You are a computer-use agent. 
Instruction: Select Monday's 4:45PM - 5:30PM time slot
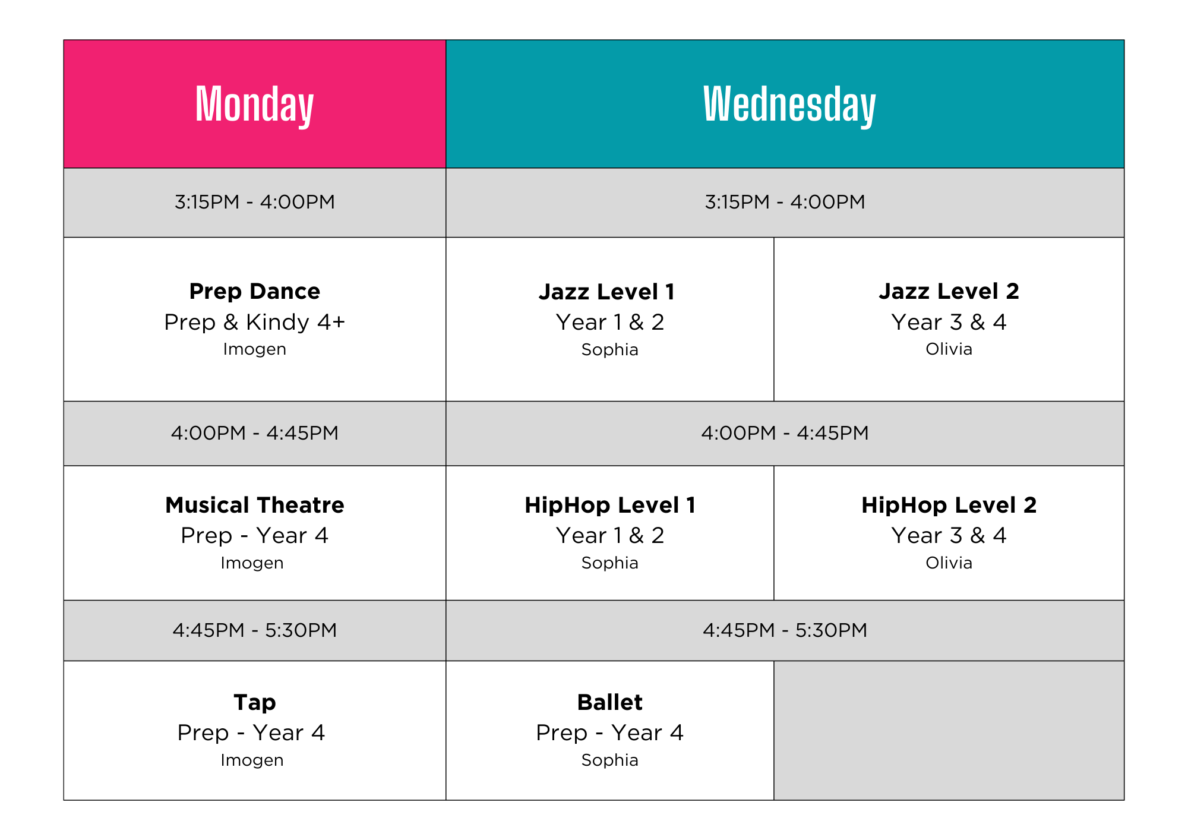(x=254, y=630)
